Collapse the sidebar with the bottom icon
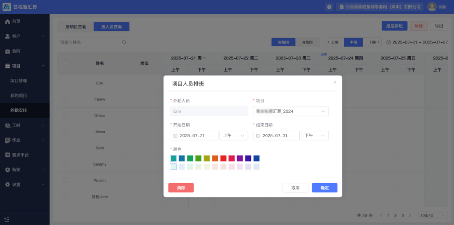 click(x=7, y=219)
